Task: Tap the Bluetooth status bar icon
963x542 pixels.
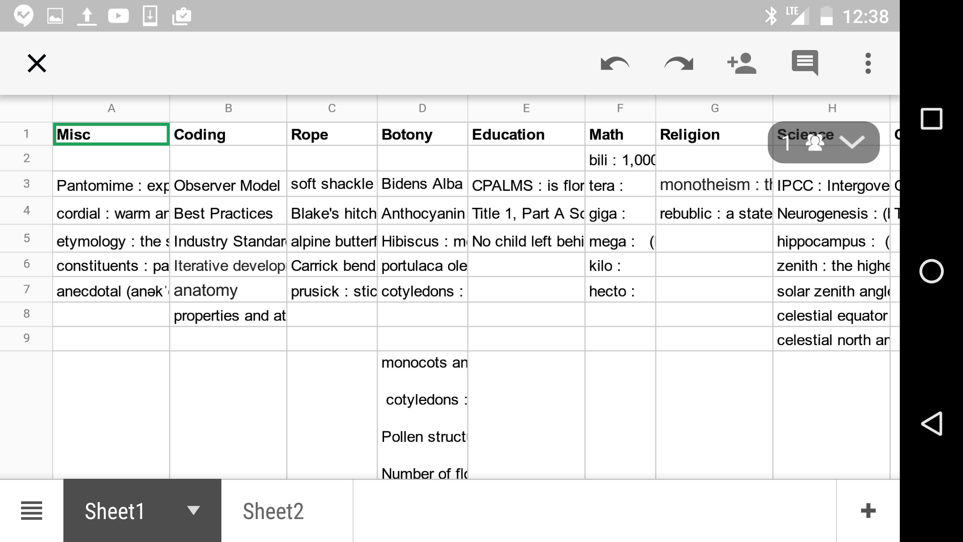Action: (x=771, y=16)
